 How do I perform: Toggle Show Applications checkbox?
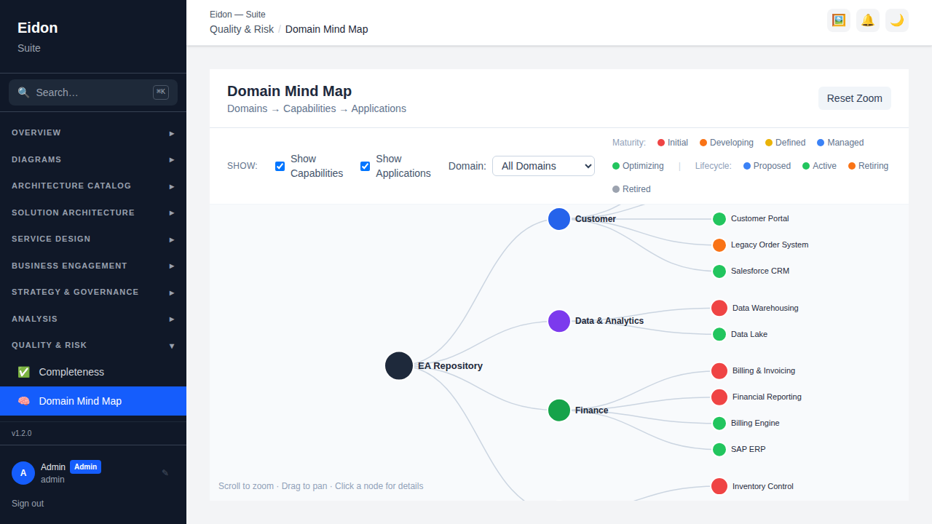tap(365, 166)
